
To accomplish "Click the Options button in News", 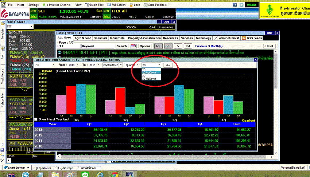I will tap(145, 46).
